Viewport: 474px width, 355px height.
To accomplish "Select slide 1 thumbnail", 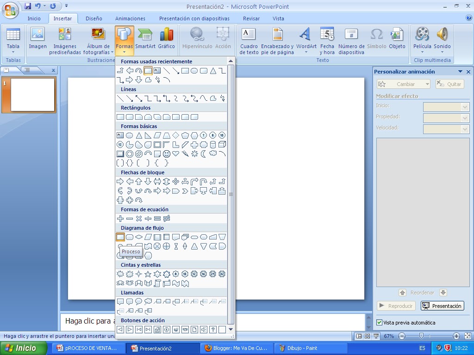I will tap(33, 94).
